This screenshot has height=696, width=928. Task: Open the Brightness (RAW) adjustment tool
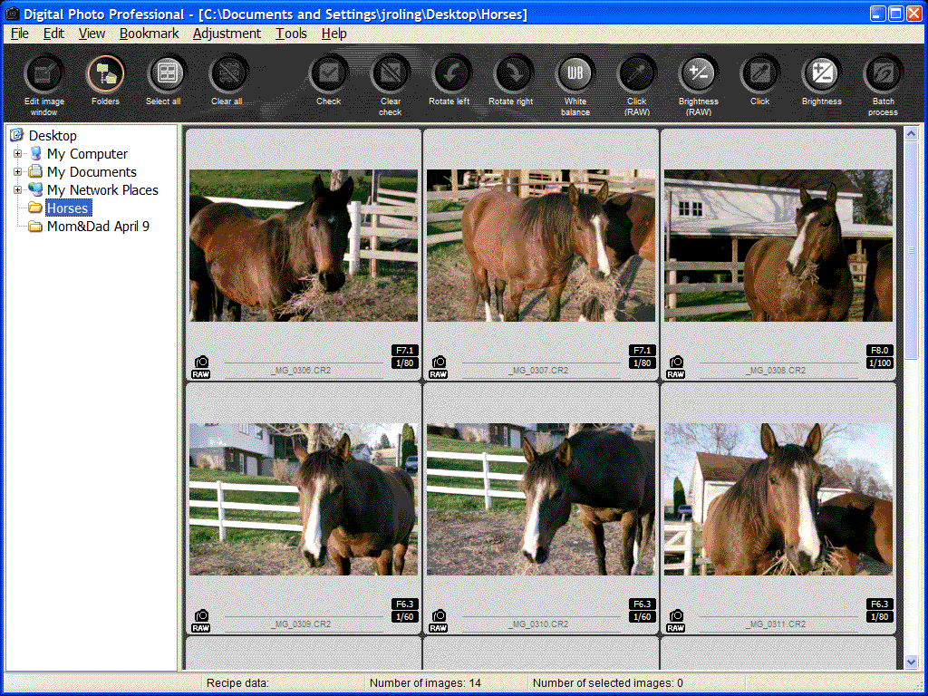[x=699, y=74]
